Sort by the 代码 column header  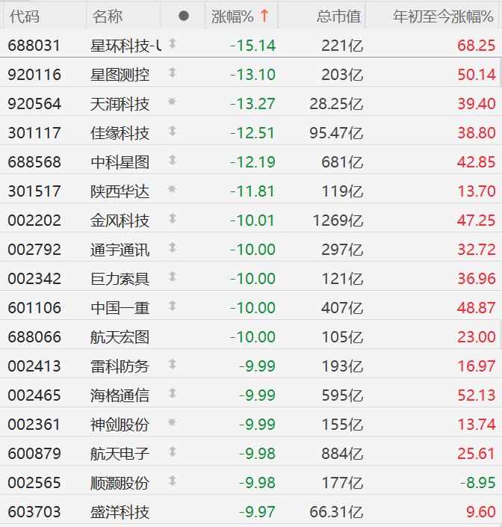[x=25, y=16]
